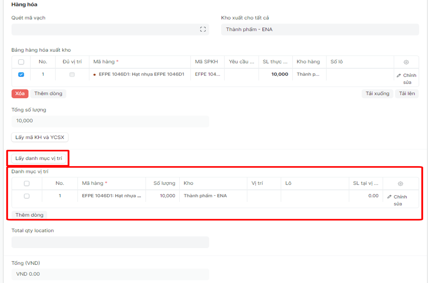The image size is (428, 283).
Task: Open settings gear of Bảng hàng hóa xuất kho
Action: [x=406, y=62]
